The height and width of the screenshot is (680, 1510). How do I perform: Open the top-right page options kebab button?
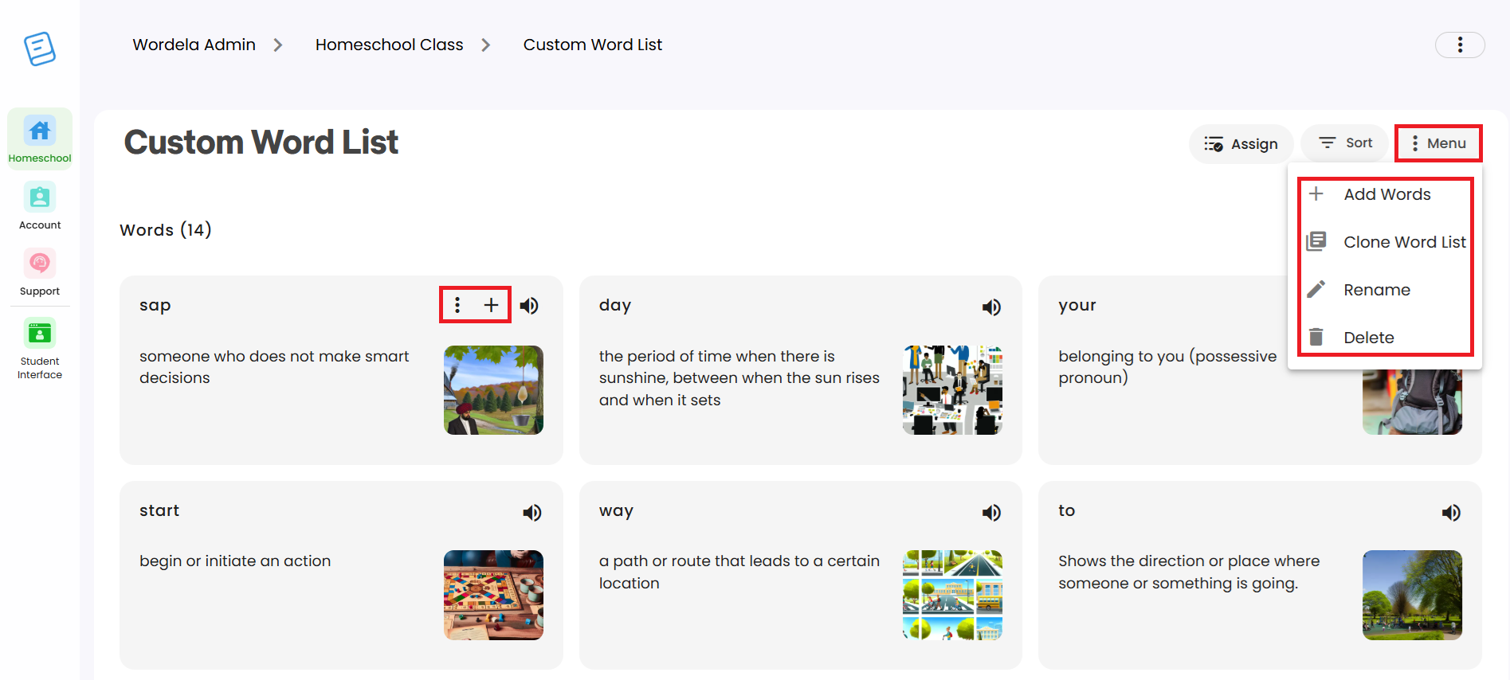1460,45
